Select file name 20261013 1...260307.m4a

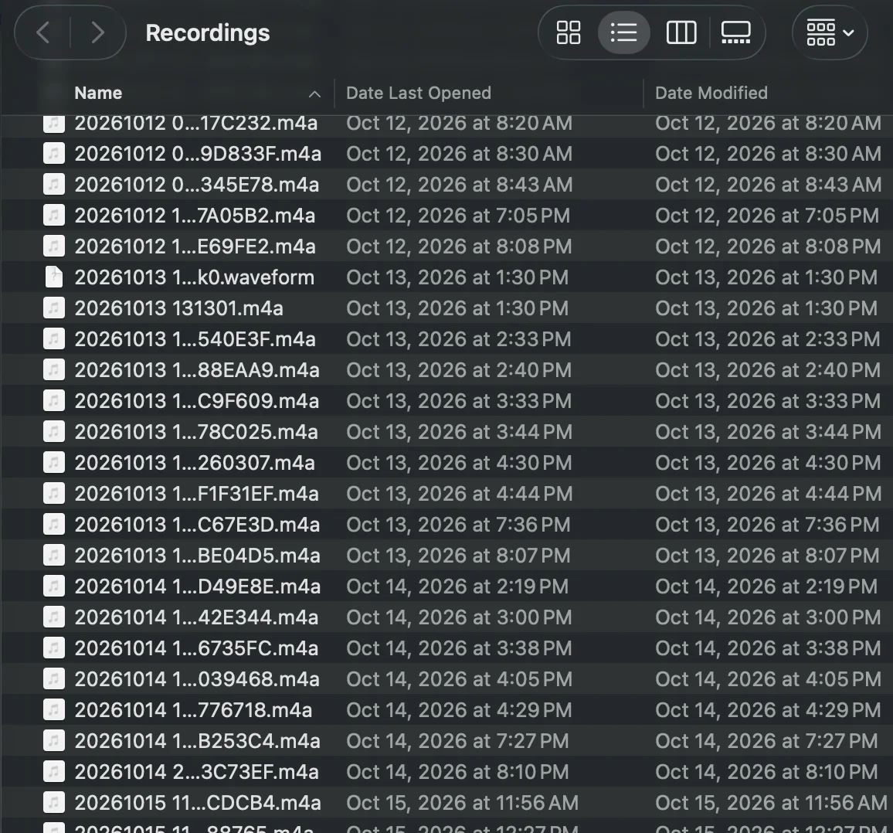(x=195, y=463)
